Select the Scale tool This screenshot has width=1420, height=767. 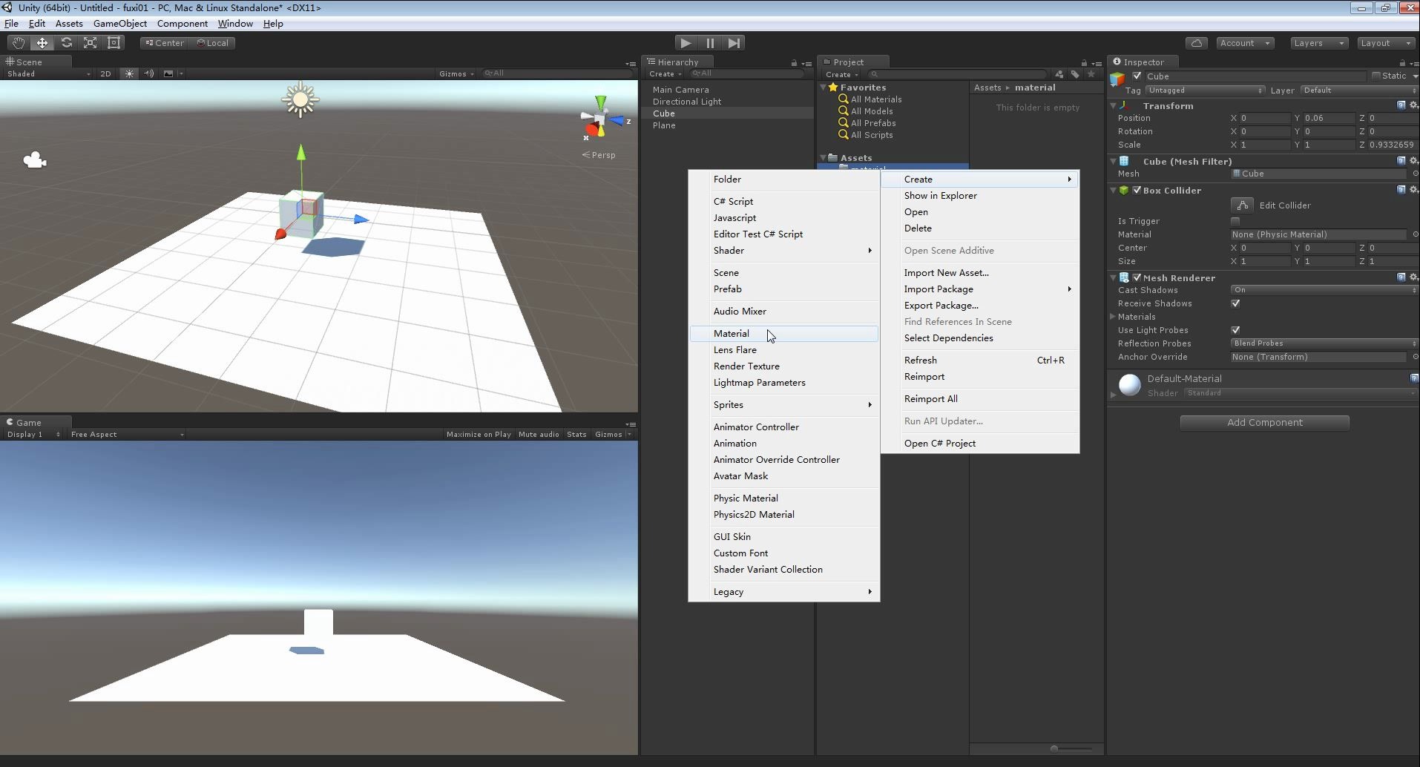[90, 42]
